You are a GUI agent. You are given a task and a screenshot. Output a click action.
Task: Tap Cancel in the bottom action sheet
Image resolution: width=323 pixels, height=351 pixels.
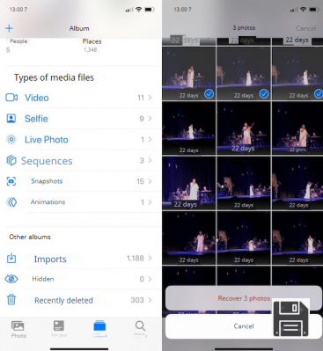(244, 326)
